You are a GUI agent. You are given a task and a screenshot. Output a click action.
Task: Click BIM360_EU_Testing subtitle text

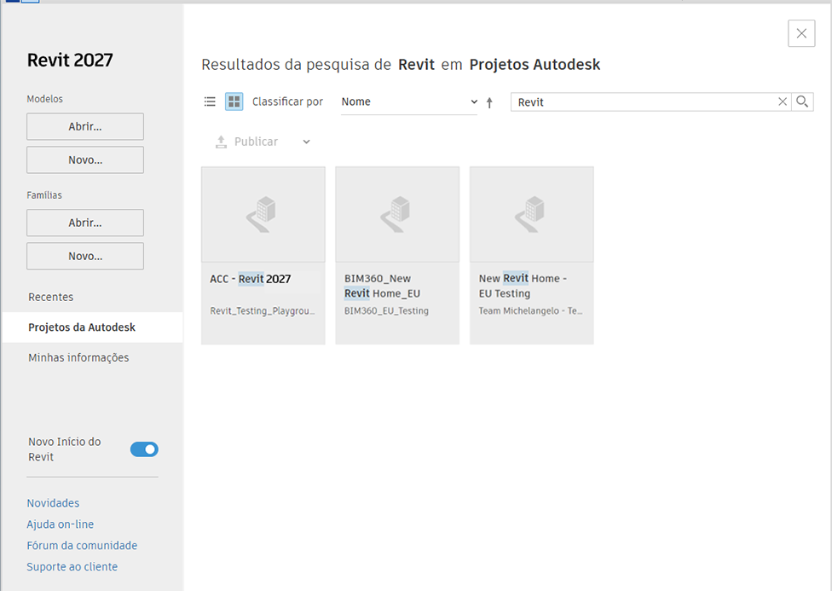(386, 310)
